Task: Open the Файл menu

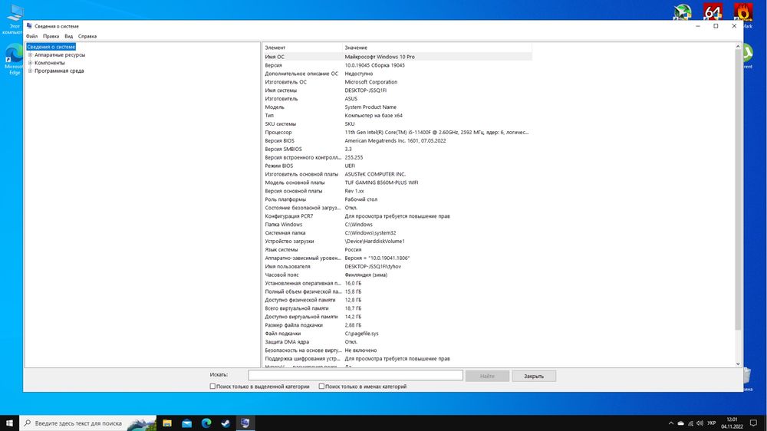Action: tap(31, 36)
